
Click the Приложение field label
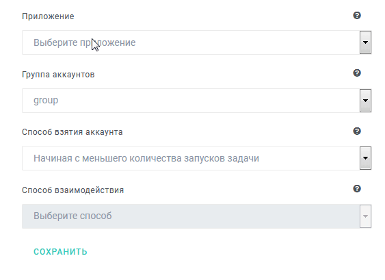click(48, 16)
